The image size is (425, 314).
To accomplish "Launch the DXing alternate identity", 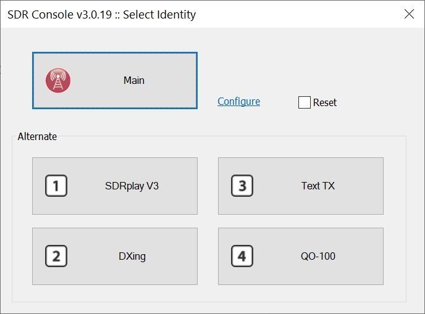I will (115, 256).
